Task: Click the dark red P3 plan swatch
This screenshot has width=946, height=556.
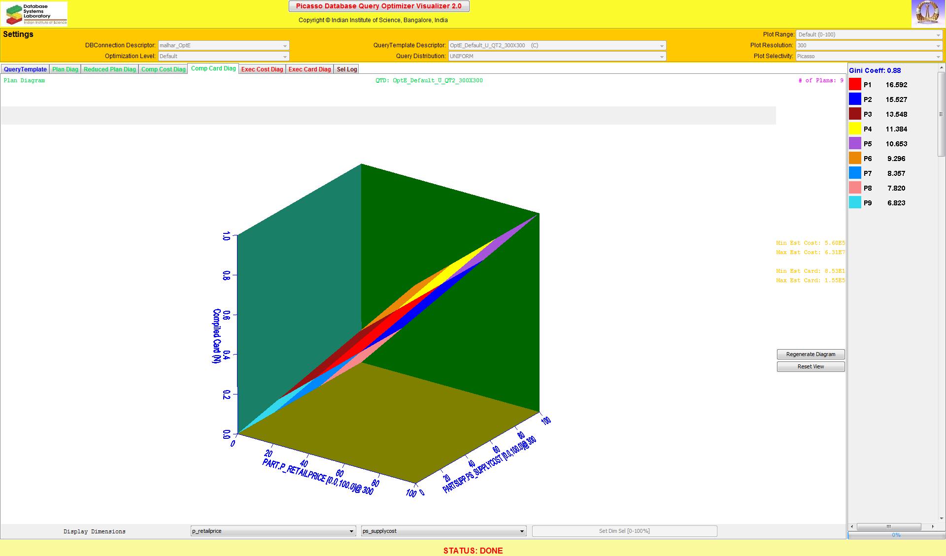Action: (x=855, y=114)
